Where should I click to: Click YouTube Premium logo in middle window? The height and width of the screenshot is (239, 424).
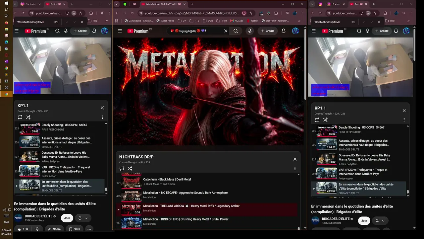click(x=138, y=31)
